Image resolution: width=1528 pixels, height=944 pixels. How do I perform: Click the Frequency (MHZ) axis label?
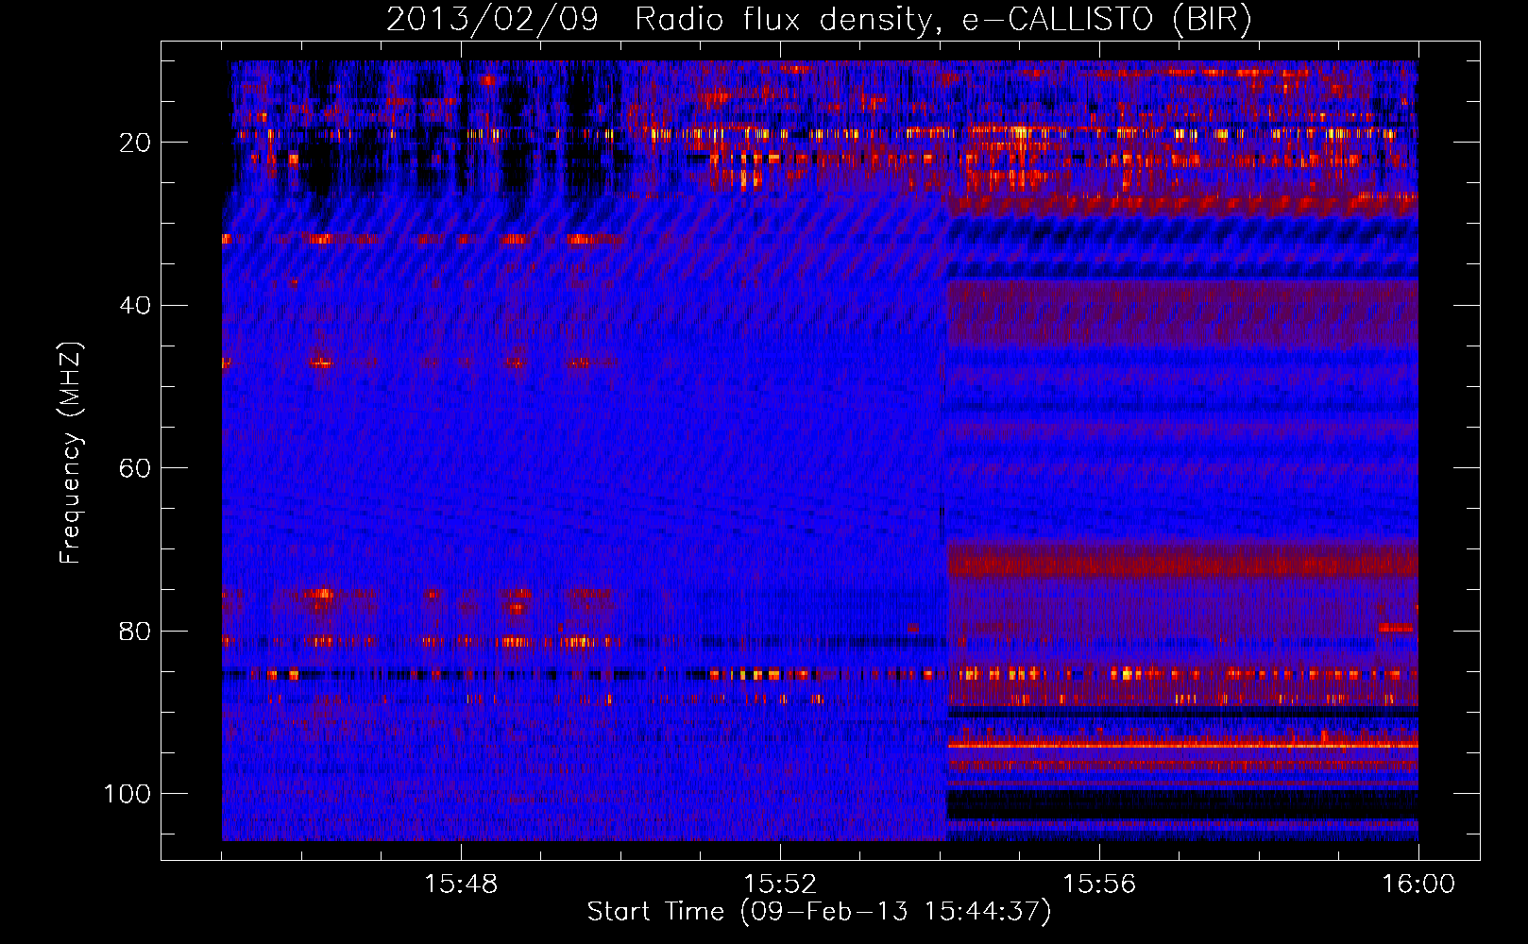(x=71, y=453)
